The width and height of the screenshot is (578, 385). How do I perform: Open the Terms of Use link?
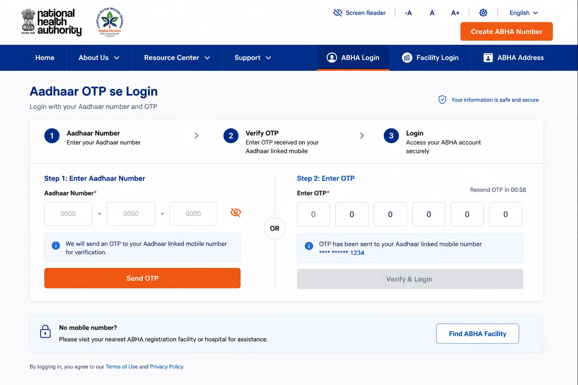[x=122, y=367]
